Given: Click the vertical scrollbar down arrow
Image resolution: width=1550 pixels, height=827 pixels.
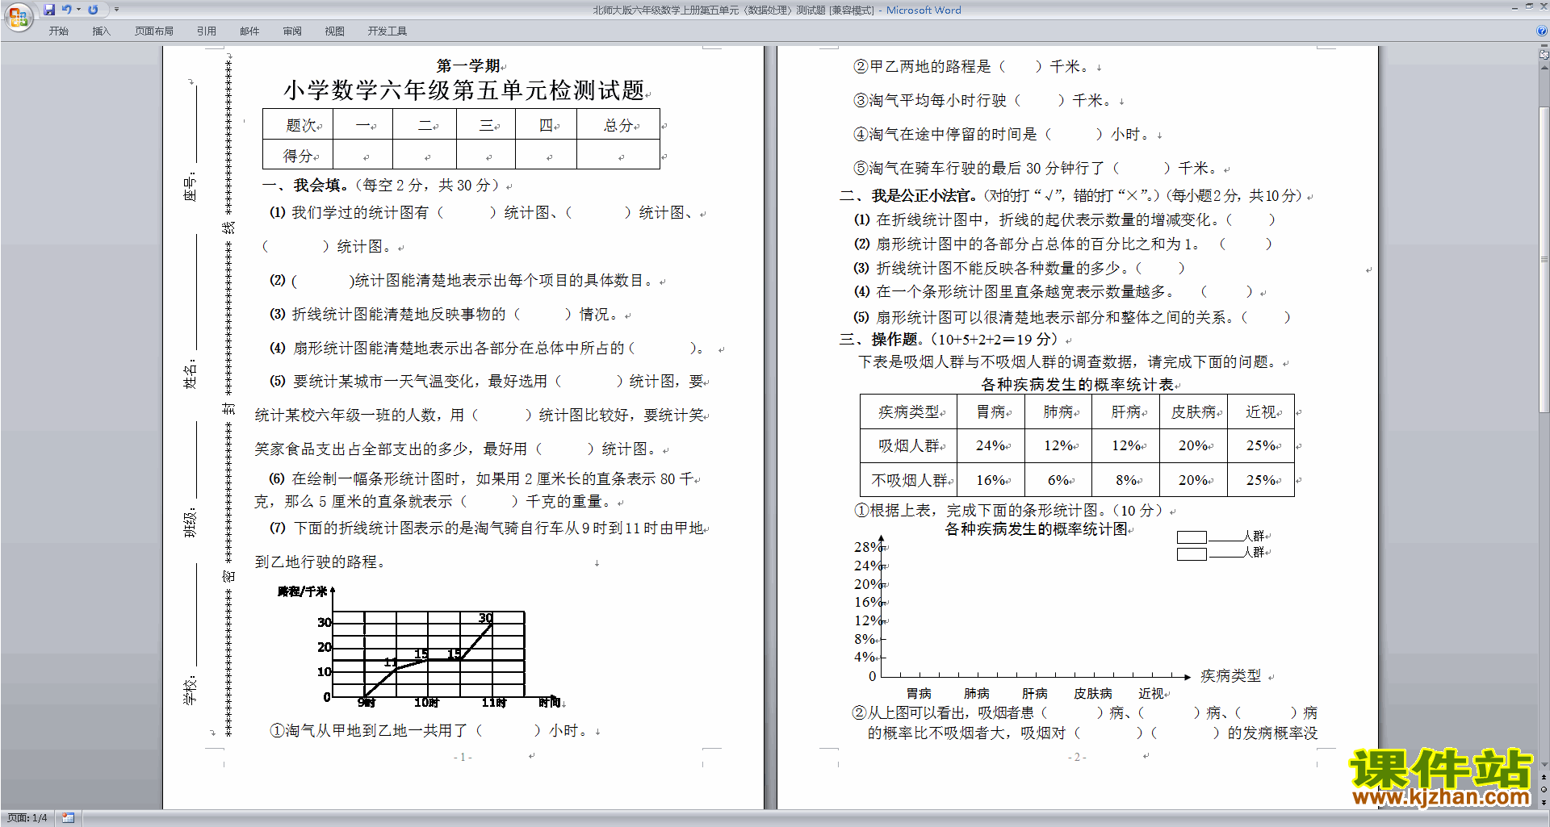Looking at the screenshot, I should (1544, 764).
